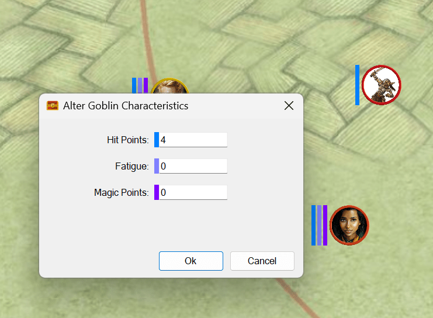The height and width of the screenshot is (318, 433).
Task: Focus the Fatigue input field
Action: (x=193, y=167)
